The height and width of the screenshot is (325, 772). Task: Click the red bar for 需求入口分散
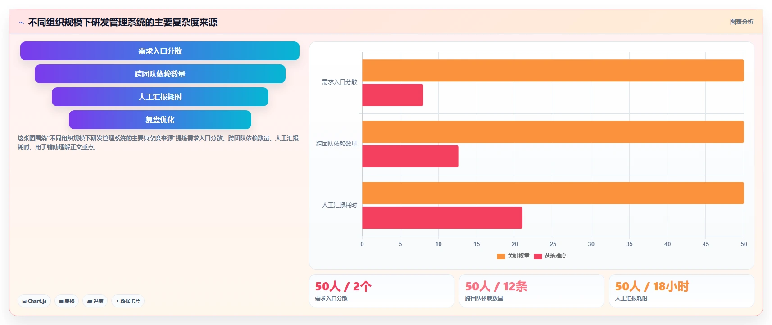pos(392,95)
